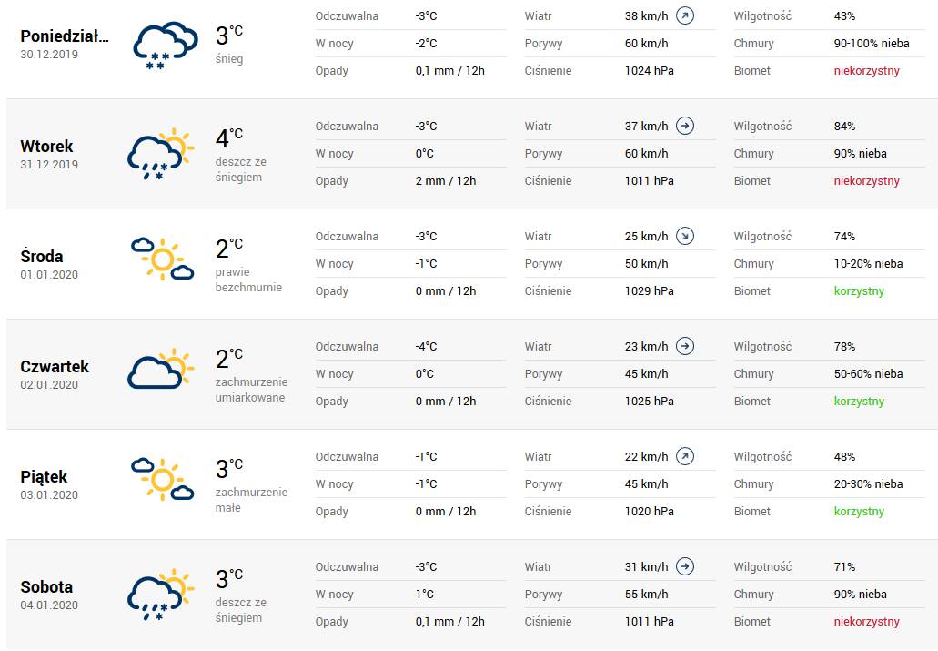Click the red niekorzystny biomet value for Poniedziałek

click(867, 71)
